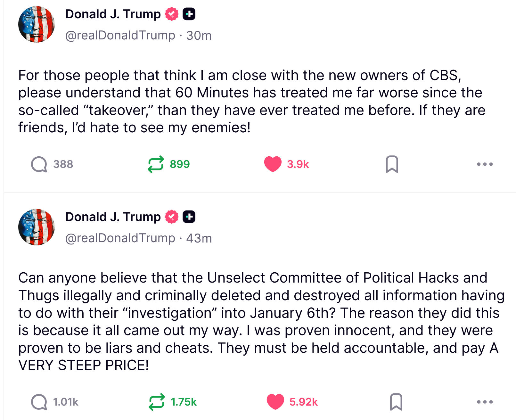Bookmark the CBS 60 Minutes post
This screenshot has width=516, height=420.
point(392,164)
